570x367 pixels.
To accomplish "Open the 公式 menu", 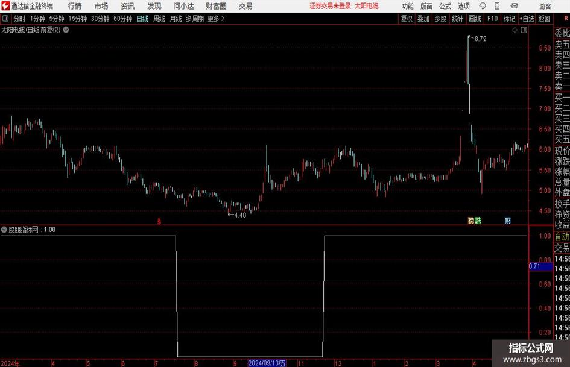I will coord(445,6).
